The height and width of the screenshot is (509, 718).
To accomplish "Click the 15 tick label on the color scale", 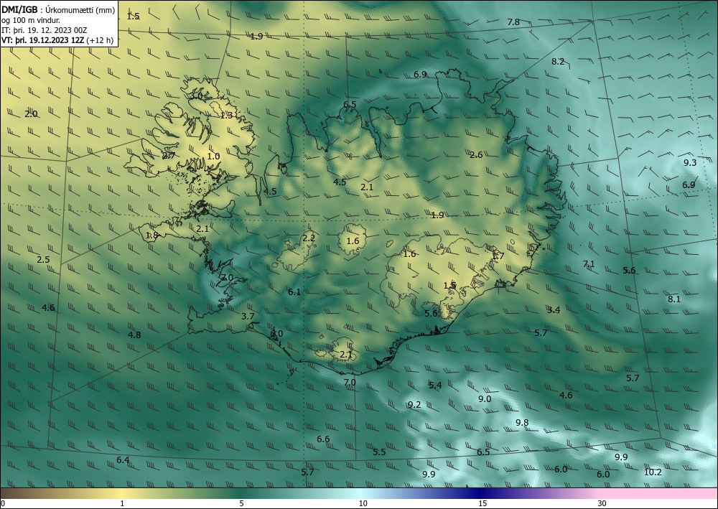I will (x=482, y=503).
